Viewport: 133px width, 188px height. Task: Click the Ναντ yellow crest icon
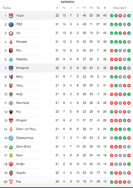(x=11, y=156)
